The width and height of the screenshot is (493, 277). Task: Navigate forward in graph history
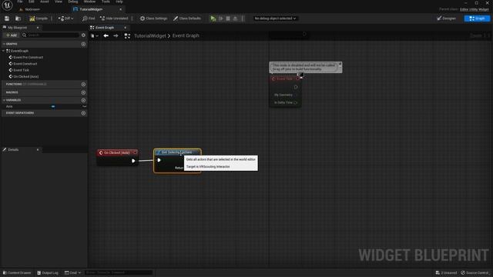[x=116, y=36]
